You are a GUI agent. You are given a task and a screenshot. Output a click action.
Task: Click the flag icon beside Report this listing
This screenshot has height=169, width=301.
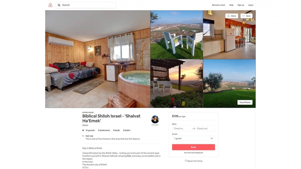pos(186,161)
